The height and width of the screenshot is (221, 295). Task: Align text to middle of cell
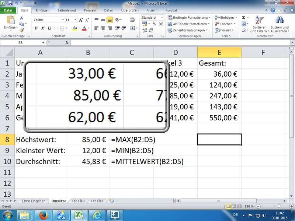[x=103, y=20]
